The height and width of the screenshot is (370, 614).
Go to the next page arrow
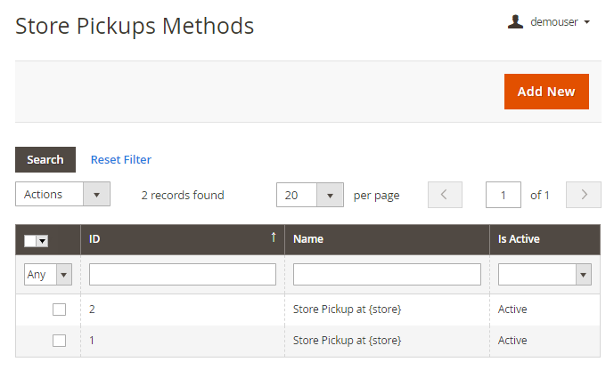click(584, 195)
